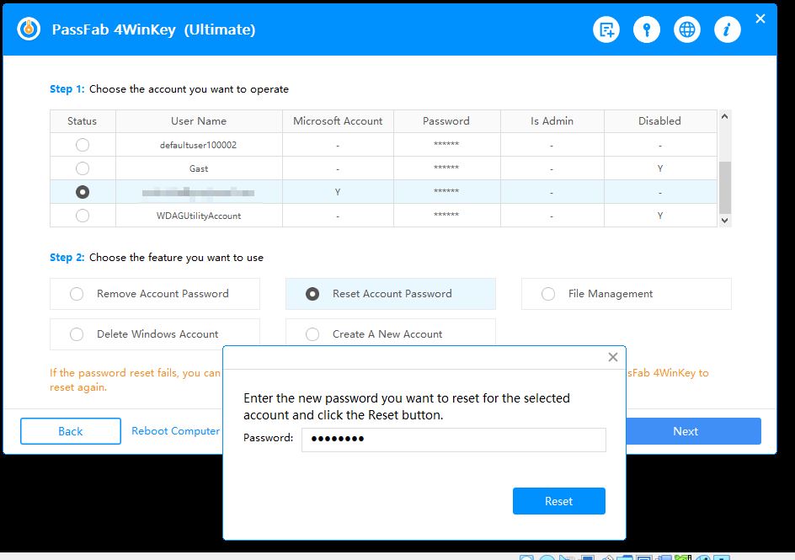This screenshot has height=560, width=795.
Task: Choose File Management option
Action: (627, 294)
